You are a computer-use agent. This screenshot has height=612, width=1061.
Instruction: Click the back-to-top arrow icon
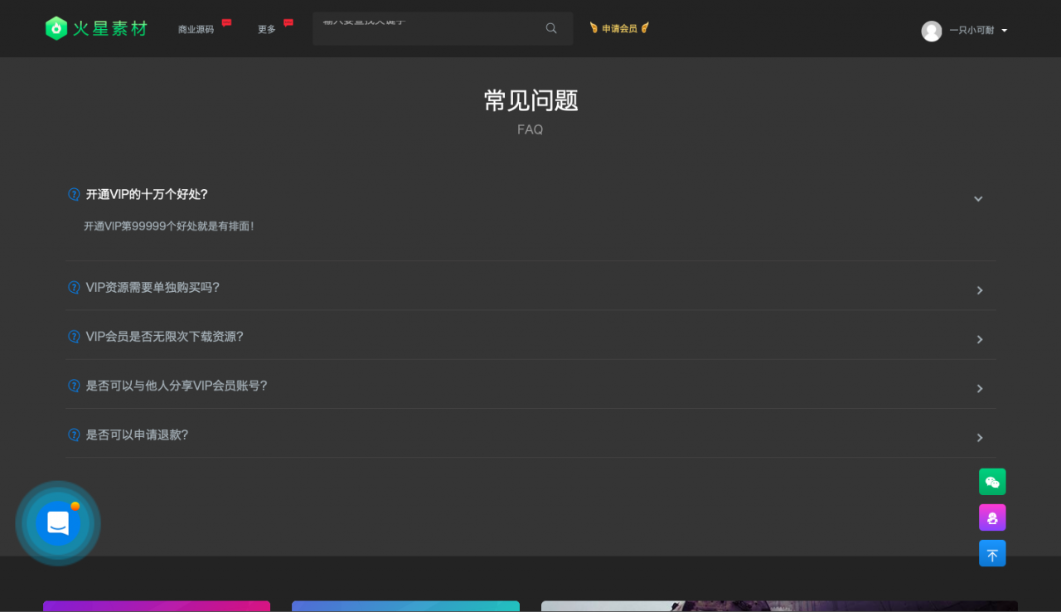(x=992, y=553)
